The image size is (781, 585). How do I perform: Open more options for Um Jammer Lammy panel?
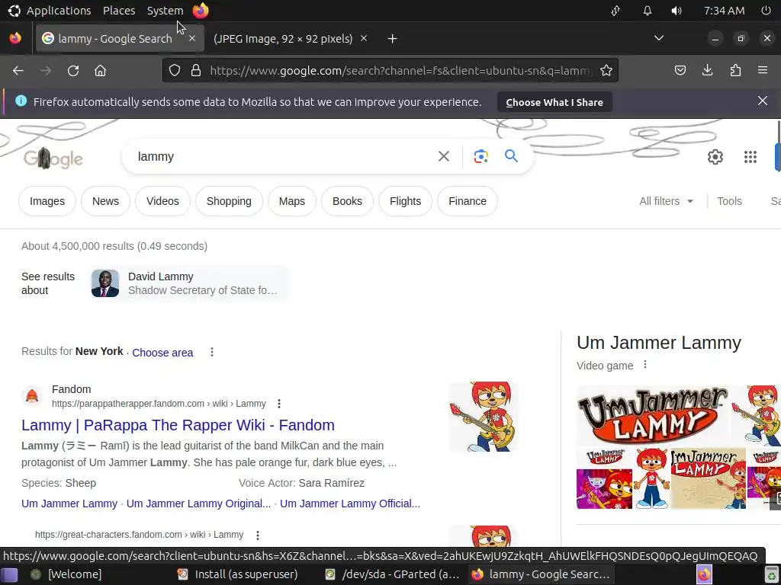(x=645, y=365)
